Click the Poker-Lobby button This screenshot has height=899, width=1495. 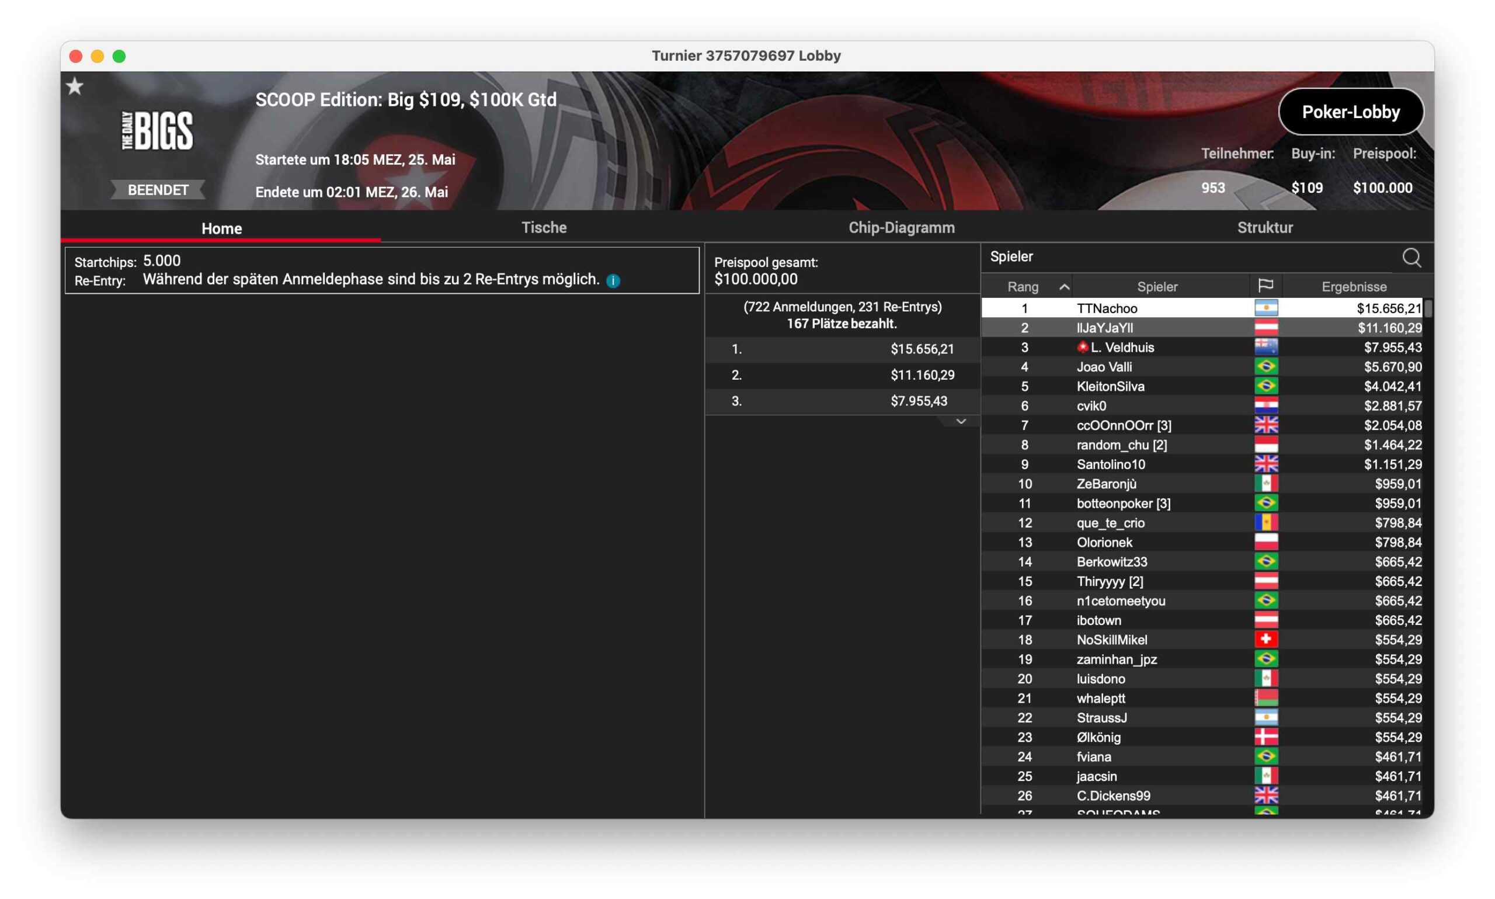(1350, 112)
